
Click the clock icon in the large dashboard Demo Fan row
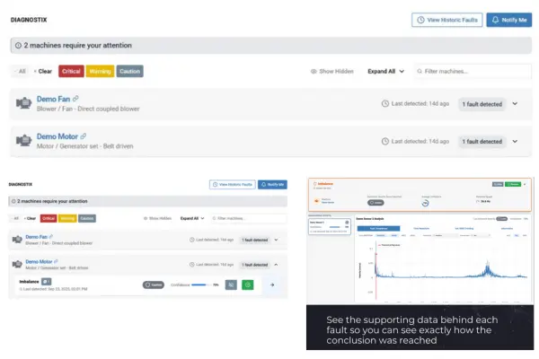385,103
